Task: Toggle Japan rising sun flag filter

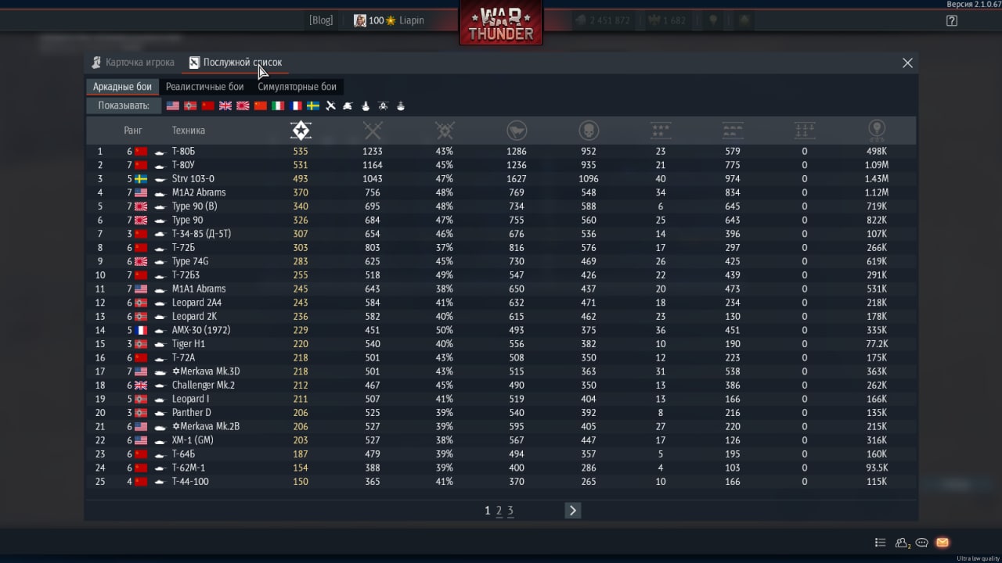Action: [x=243, y=106]
